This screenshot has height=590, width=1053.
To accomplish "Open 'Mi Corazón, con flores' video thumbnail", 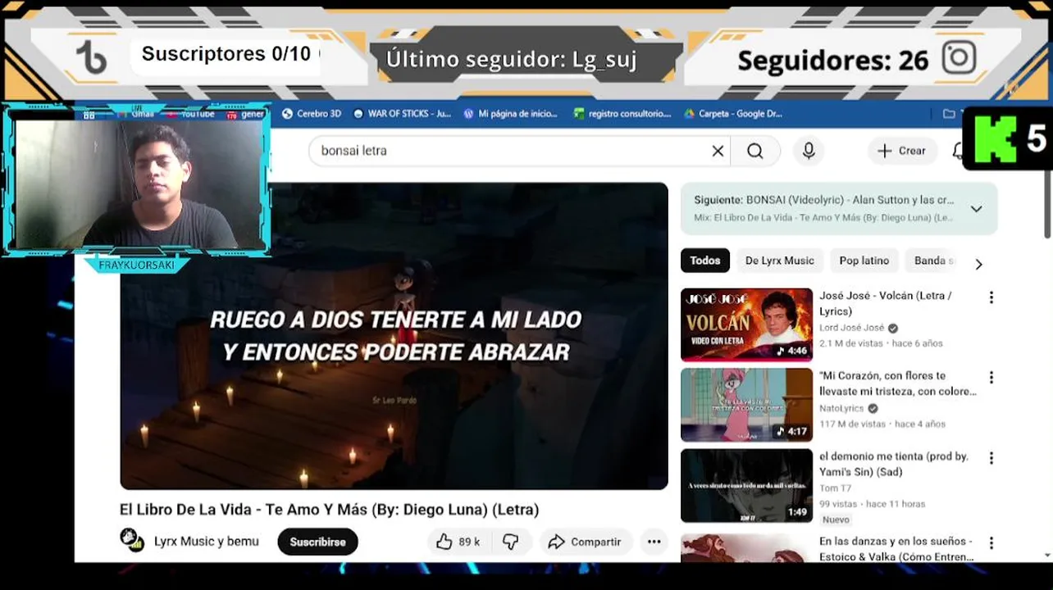I will [x=746, y=405].
